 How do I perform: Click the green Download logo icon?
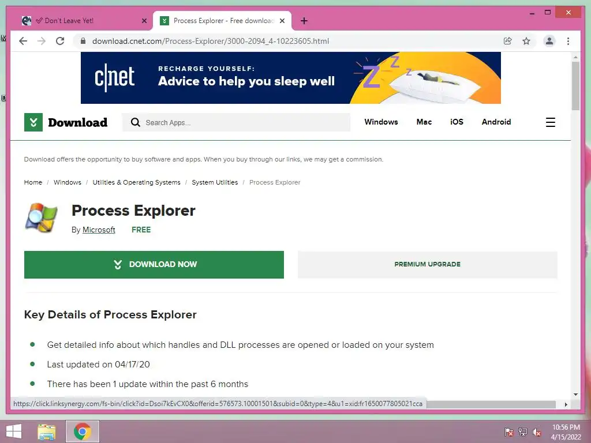point(33,122)
